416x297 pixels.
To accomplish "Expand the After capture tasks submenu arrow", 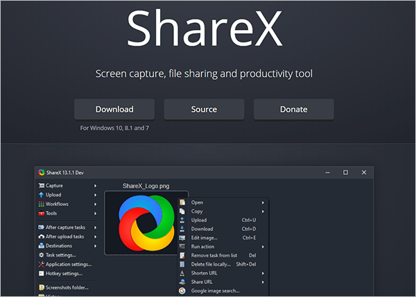I will pyautogui.click(x=95, y=227).
